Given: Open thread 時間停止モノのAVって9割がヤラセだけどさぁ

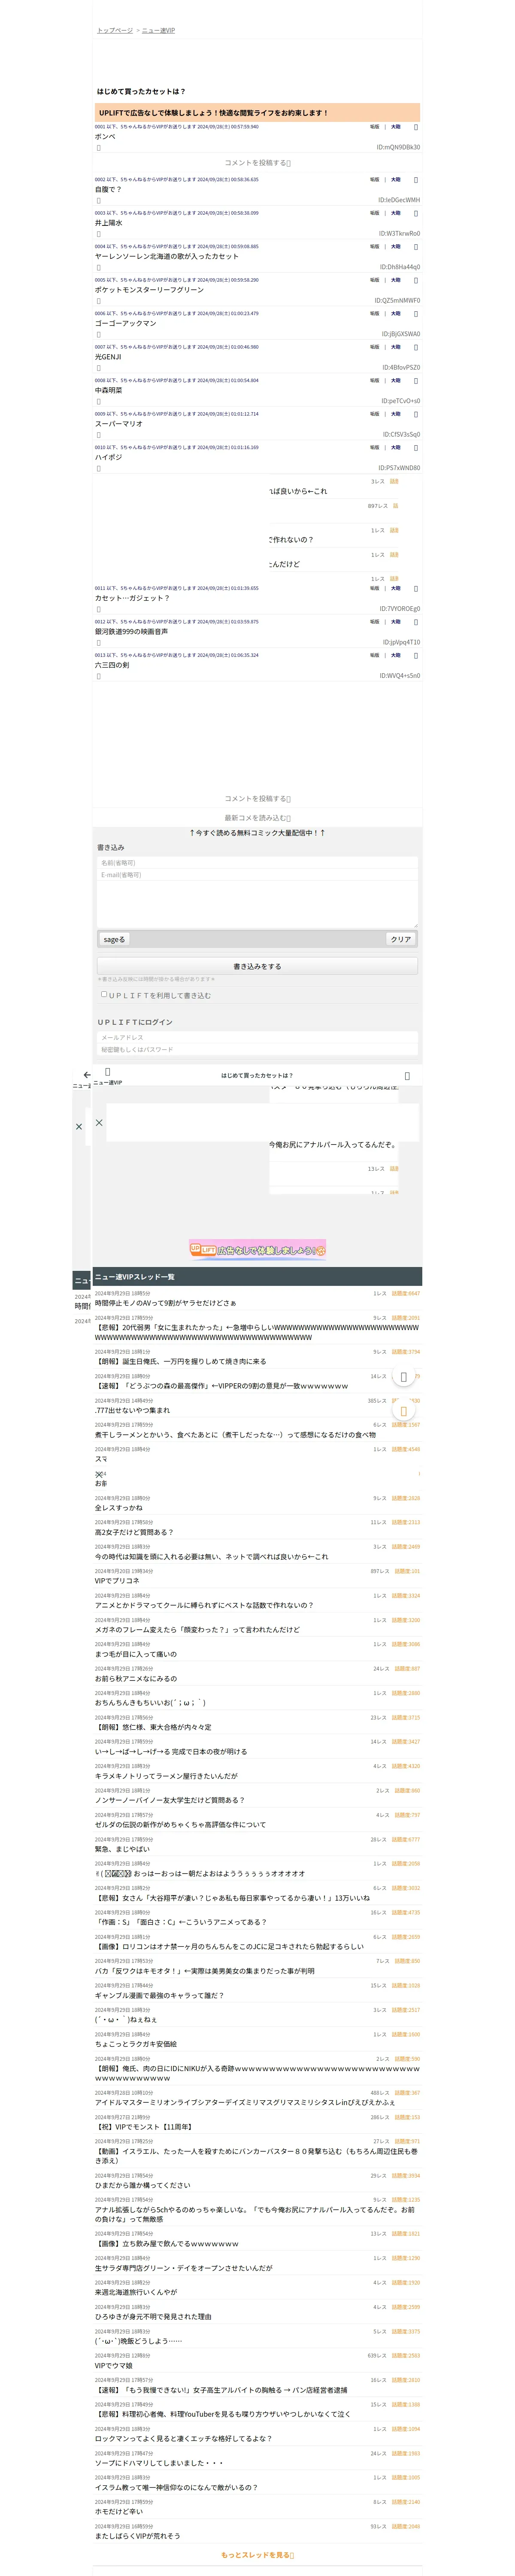Looking at the screenshot, I should (x=166, y=1304).
